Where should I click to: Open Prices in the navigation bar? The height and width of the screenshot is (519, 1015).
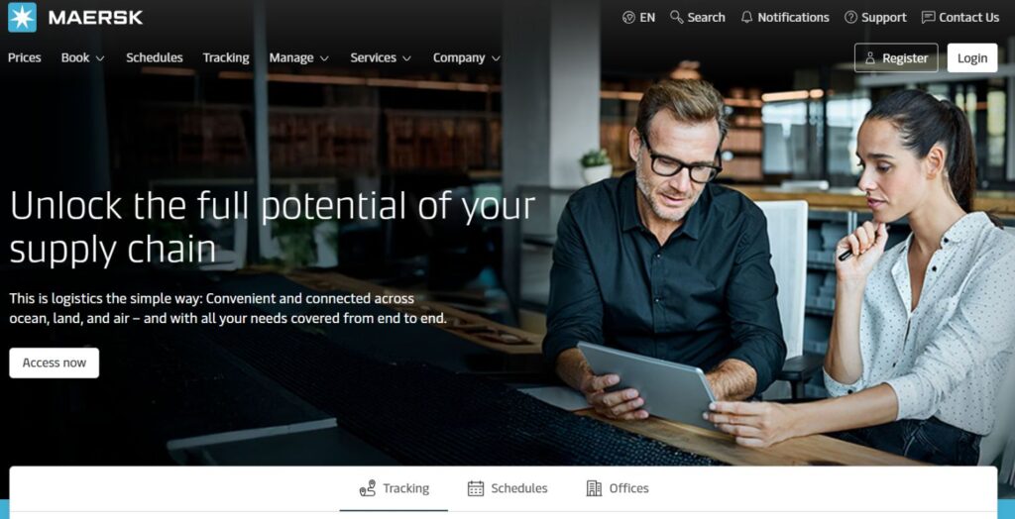[x=25, y=57]
